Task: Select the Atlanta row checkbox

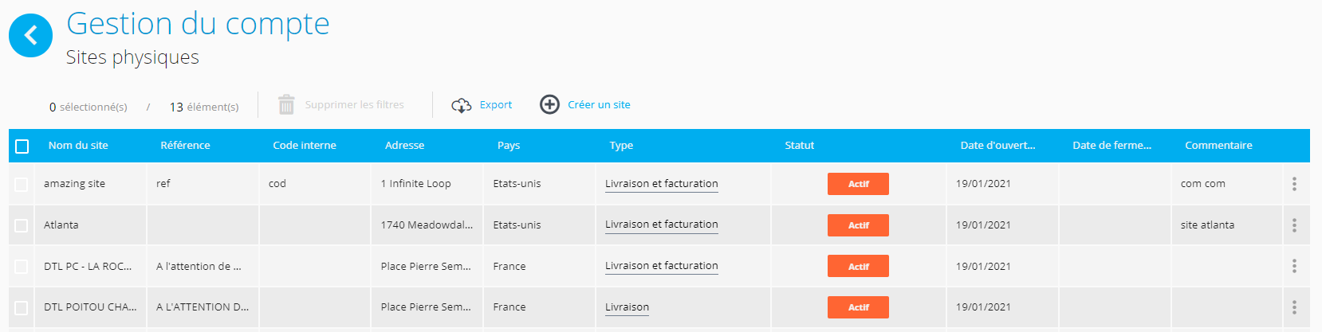Action: [x=22, y=225]
